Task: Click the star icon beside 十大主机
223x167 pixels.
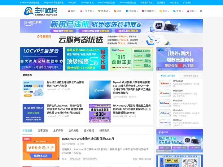Action: pyautogui.click(x=81, y=11)
